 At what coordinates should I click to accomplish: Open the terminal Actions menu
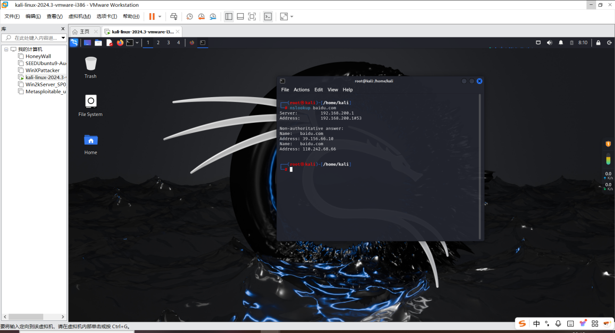coord(301,90)
